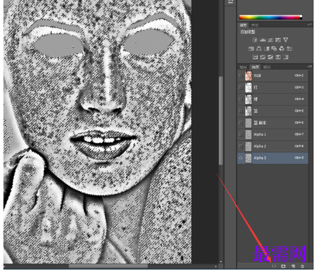Delete current channel (trash icon)

click(302, 266)
